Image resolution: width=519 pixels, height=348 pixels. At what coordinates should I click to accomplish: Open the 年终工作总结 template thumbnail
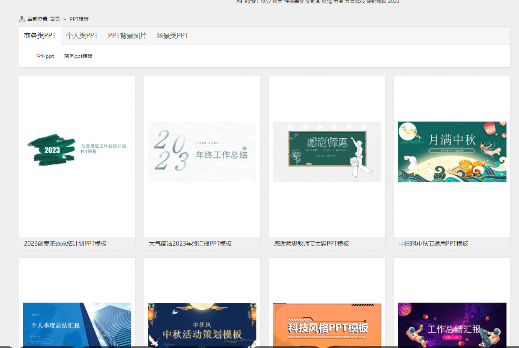click(202, 152)
